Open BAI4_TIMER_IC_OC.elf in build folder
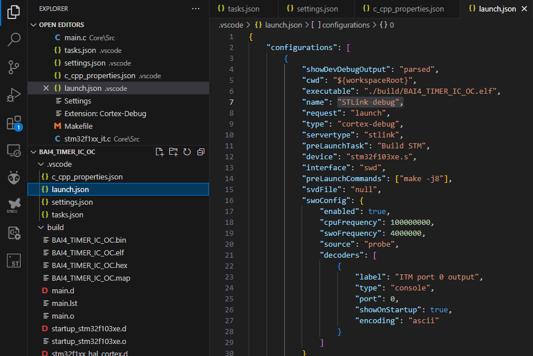 [87, 253]
